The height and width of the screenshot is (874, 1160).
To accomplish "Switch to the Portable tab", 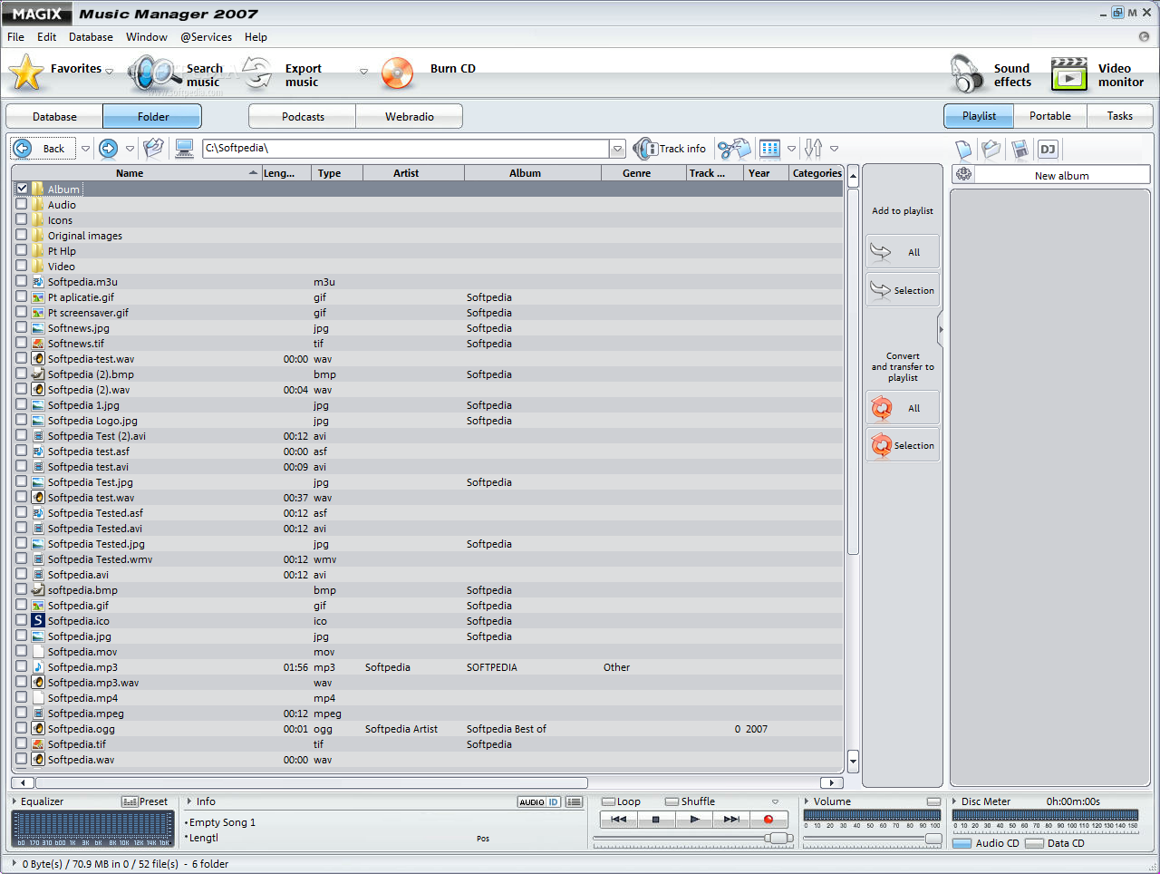I will (1050, 116).
